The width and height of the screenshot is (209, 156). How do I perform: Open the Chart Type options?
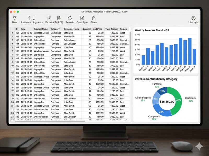[x=82, y=18]
